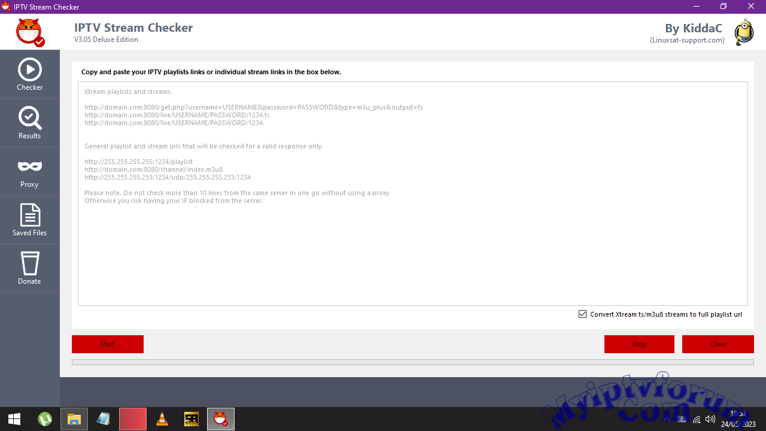This screenshot has height=431, width=766.
Task: Open the Proxy section in the sidebar
Action: pos(29,171)
